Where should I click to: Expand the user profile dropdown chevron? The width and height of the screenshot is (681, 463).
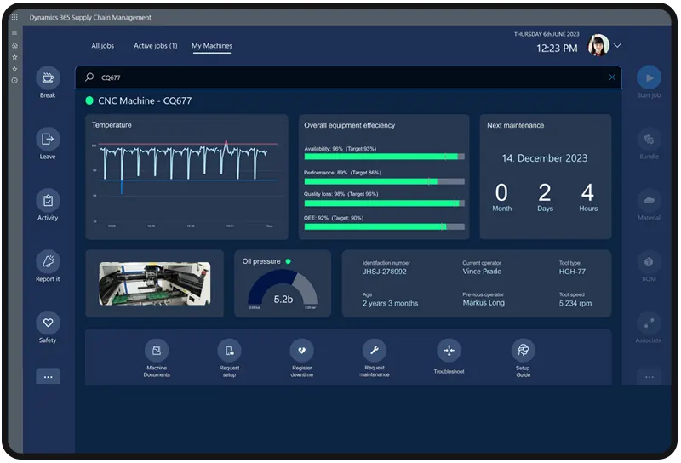(x=618, y=45)
